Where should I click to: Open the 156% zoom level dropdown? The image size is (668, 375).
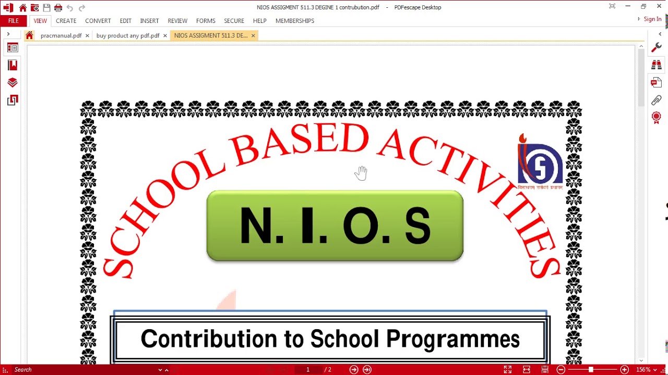click(x=655, y=370)
